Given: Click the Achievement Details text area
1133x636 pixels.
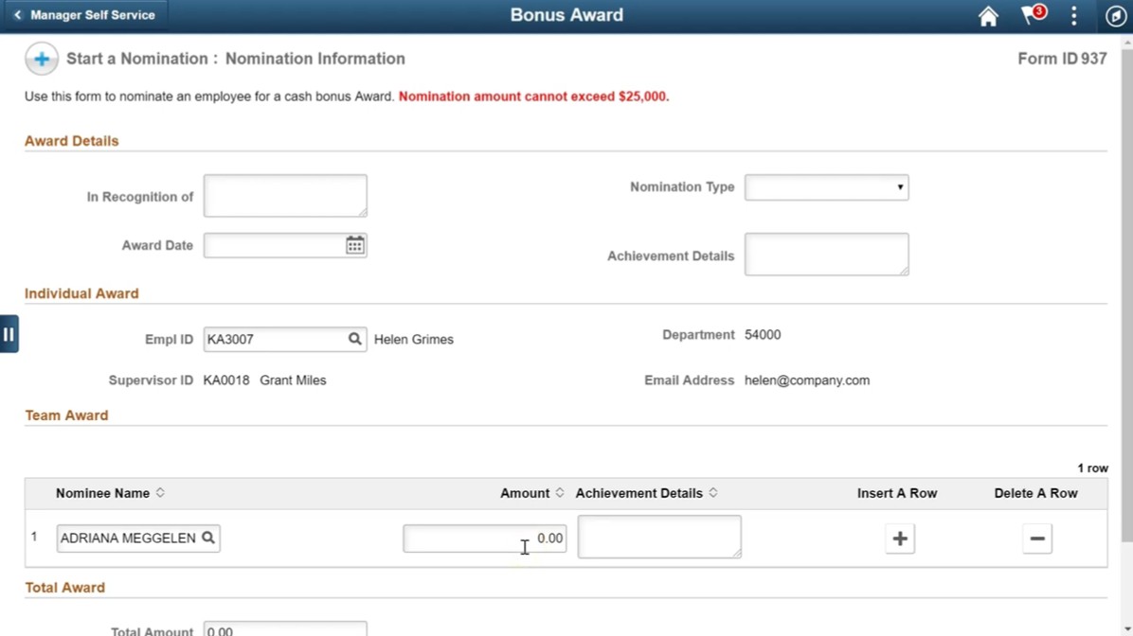Looking at the screenshot, I should 825,254.
